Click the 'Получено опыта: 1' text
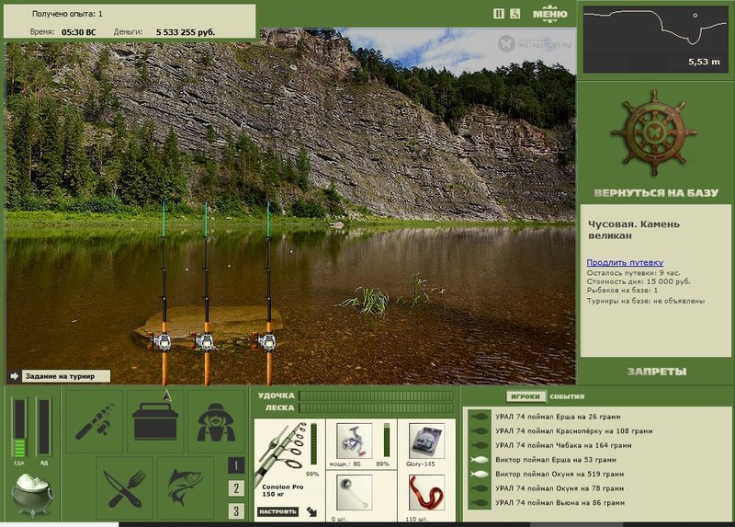The image size is (735, 527). pos(67,14)
